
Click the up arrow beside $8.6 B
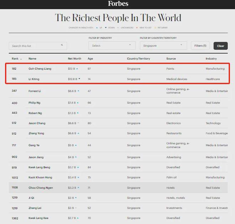coord(78,91)
